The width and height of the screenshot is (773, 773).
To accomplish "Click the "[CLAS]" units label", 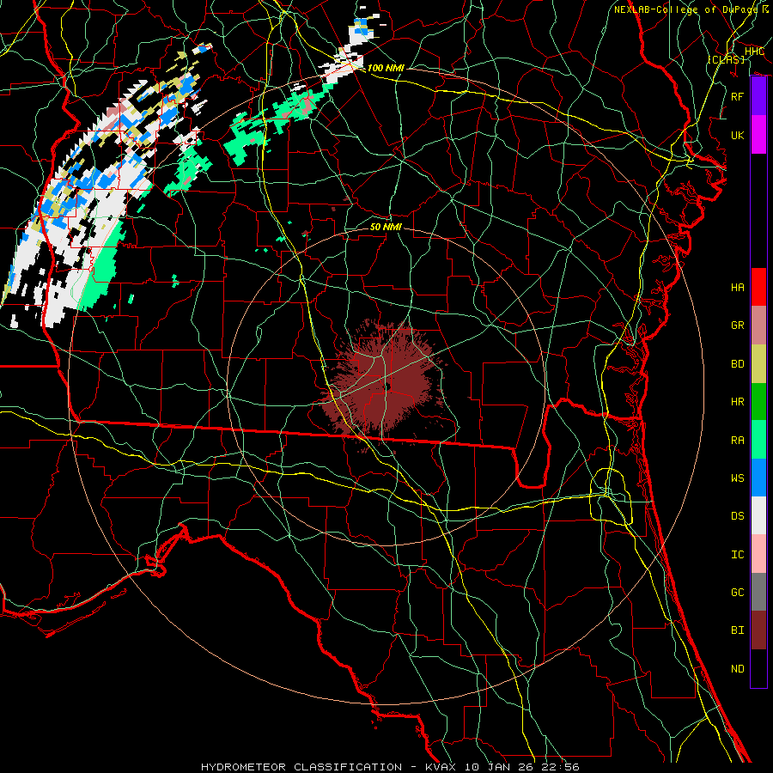I will pos(726,59).
